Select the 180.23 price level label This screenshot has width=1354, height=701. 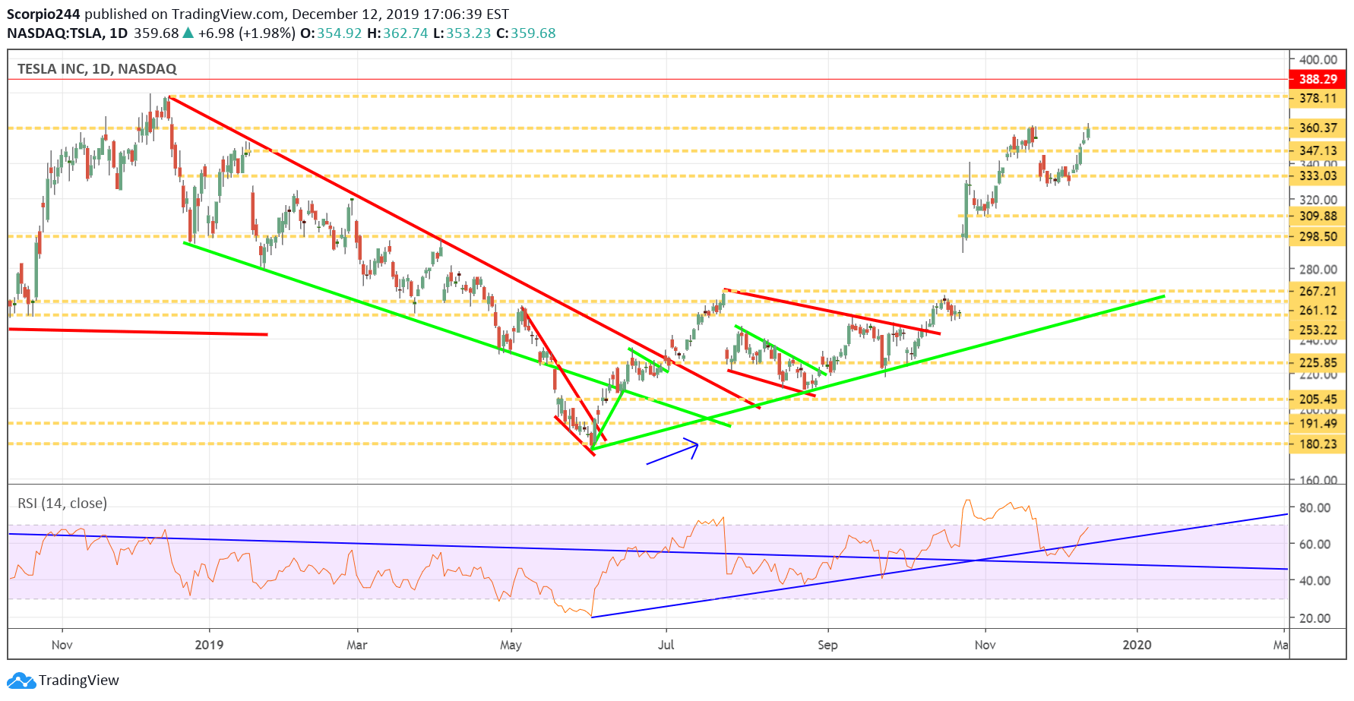pos(1318,444)
